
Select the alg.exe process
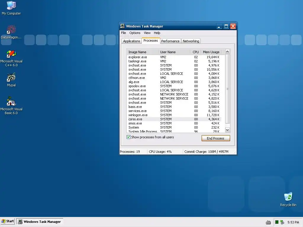coord(174,82)
